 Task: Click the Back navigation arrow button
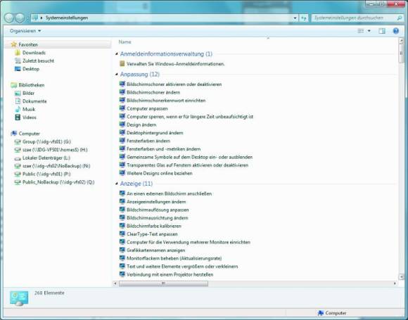[x=9, y=18]
